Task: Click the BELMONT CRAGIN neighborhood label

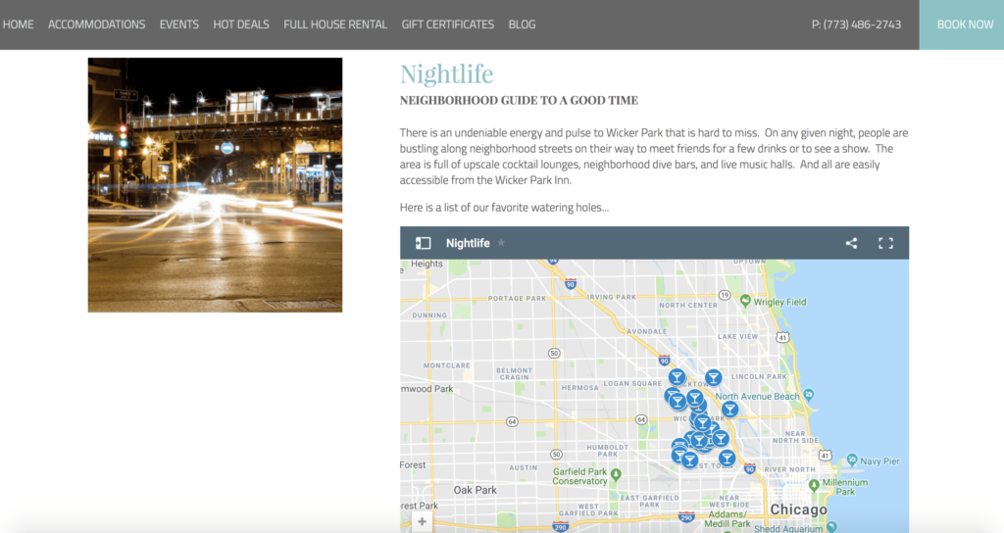Action: 514,373
